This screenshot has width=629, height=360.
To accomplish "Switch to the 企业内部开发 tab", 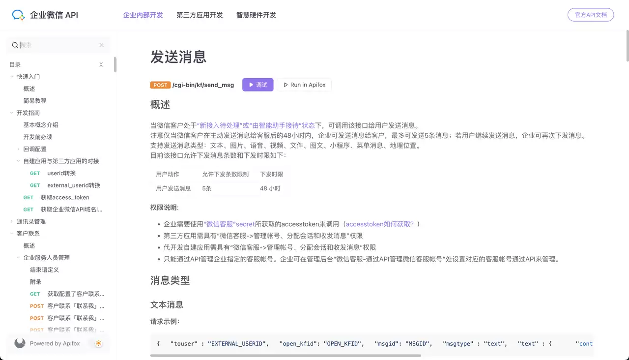I will 143,15.
